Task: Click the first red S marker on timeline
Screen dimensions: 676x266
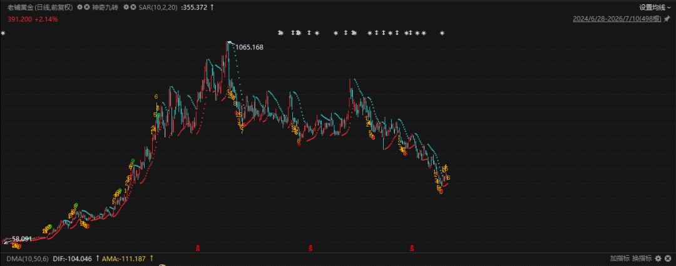Action: (198, 247)
